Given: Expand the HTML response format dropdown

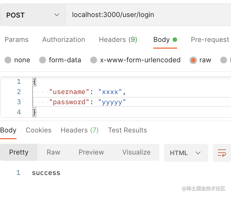Looking at the screenshot, I should [186, 153].
